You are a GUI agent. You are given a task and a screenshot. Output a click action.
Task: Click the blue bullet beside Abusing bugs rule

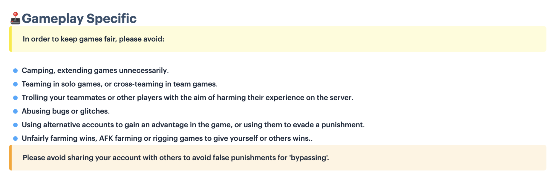[15, 111]
